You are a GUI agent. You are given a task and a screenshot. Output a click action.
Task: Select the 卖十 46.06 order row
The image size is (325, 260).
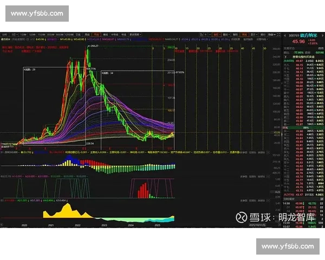point(303,93)
